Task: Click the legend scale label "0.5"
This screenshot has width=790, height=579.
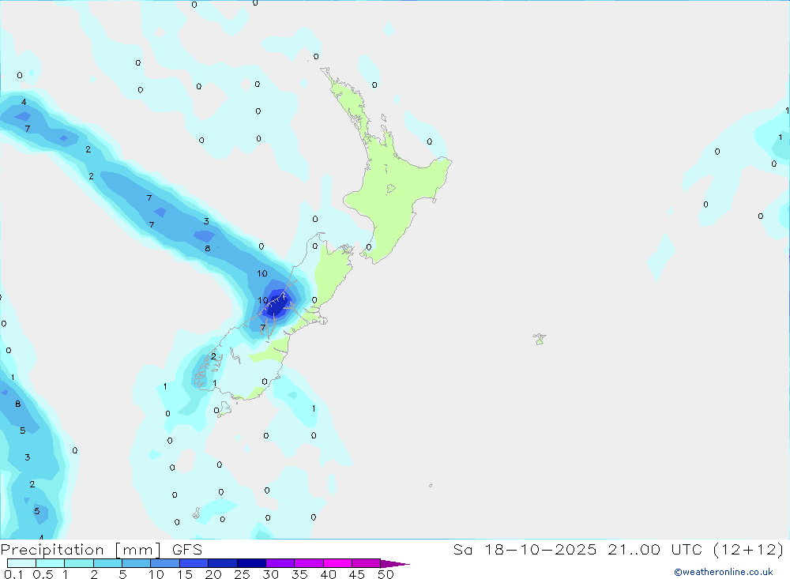Action: point(43,574)
